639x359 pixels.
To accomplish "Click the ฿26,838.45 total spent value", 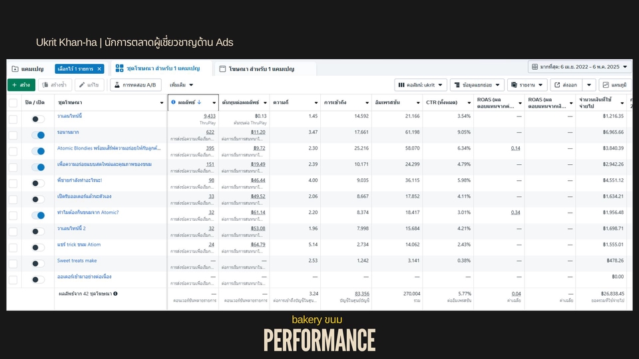I will tap(612, 293).
